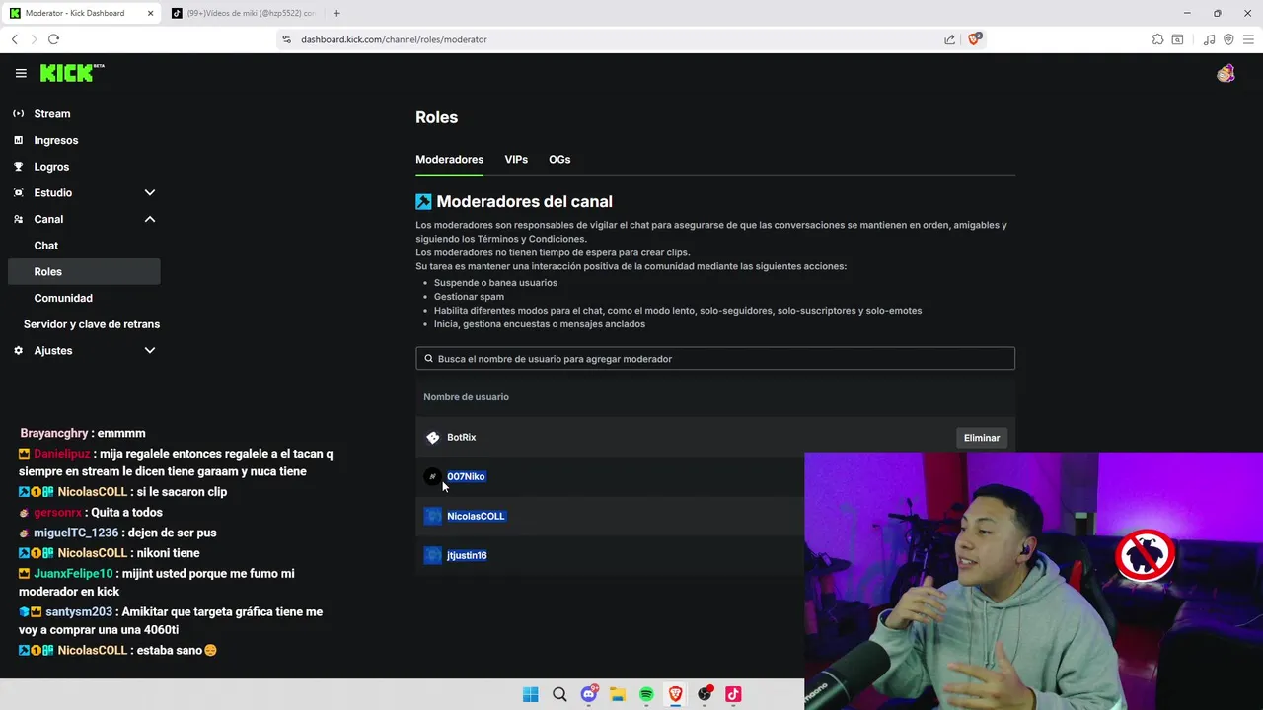Click the Ingresos wallet icon in sidebar
This screenshot has width=1263, height=710.
tap(18, 140)
